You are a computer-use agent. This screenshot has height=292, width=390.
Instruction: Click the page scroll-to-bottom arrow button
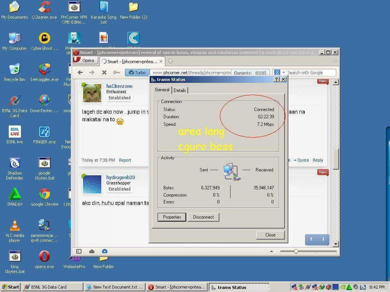[323, 240]
